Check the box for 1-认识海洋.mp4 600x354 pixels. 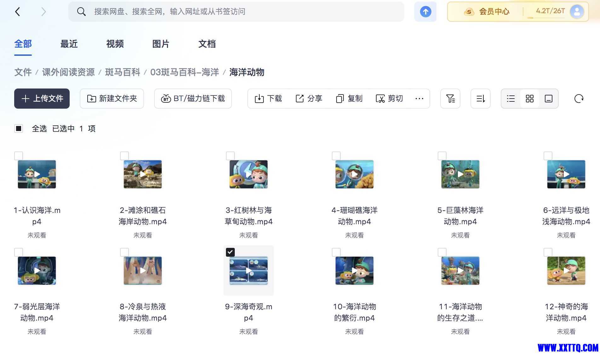[x=19, y=156]
